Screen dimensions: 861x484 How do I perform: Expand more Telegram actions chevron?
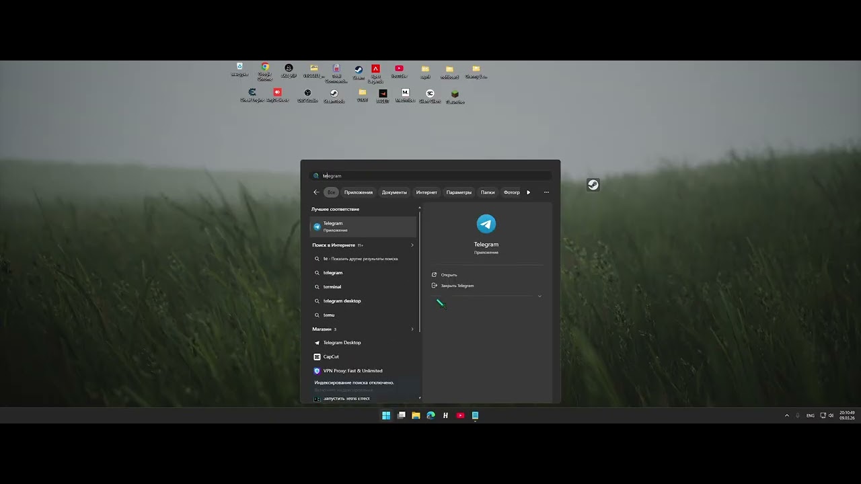point(539,296)
